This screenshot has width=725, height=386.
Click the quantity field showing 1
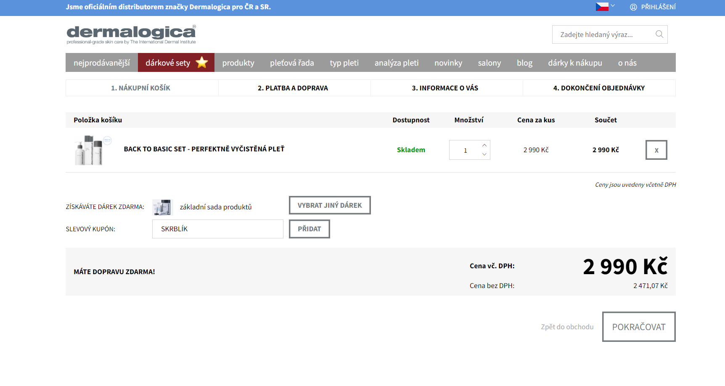tap(465, 150)
